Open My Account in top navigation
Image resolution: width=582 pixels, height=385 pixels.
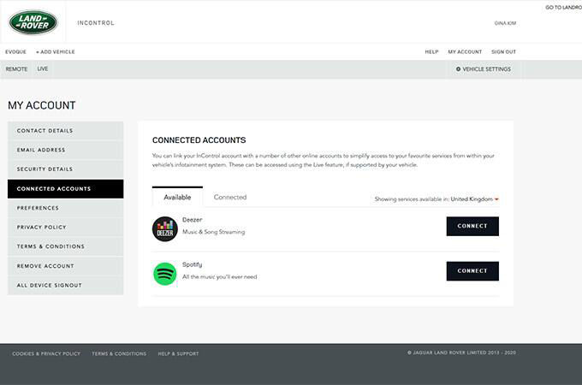(x=465, y=52)
